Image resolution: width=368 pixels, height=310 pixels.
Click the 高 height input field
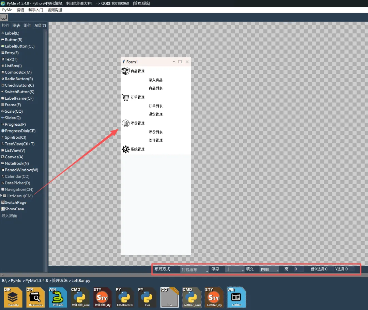(298, 269)
